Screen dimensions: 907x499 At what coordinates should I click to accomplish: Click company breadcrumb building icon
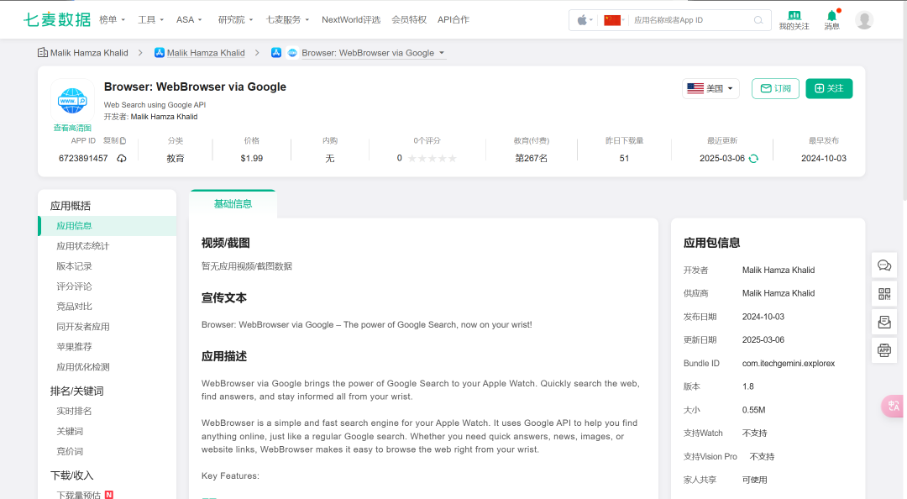pyautogui.click(x=42, y=53)
